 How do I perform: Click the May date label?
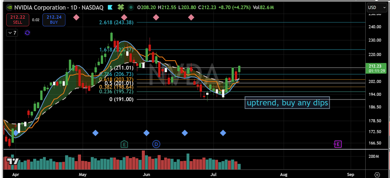(82, 174)
